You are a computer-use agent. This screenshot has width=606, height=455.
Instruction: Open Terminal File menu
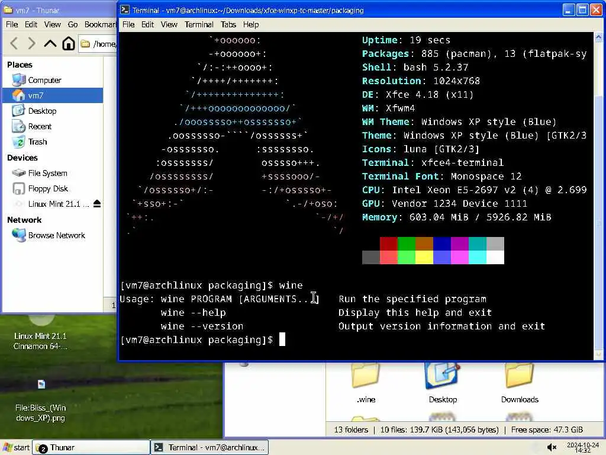tap(128, 24)
